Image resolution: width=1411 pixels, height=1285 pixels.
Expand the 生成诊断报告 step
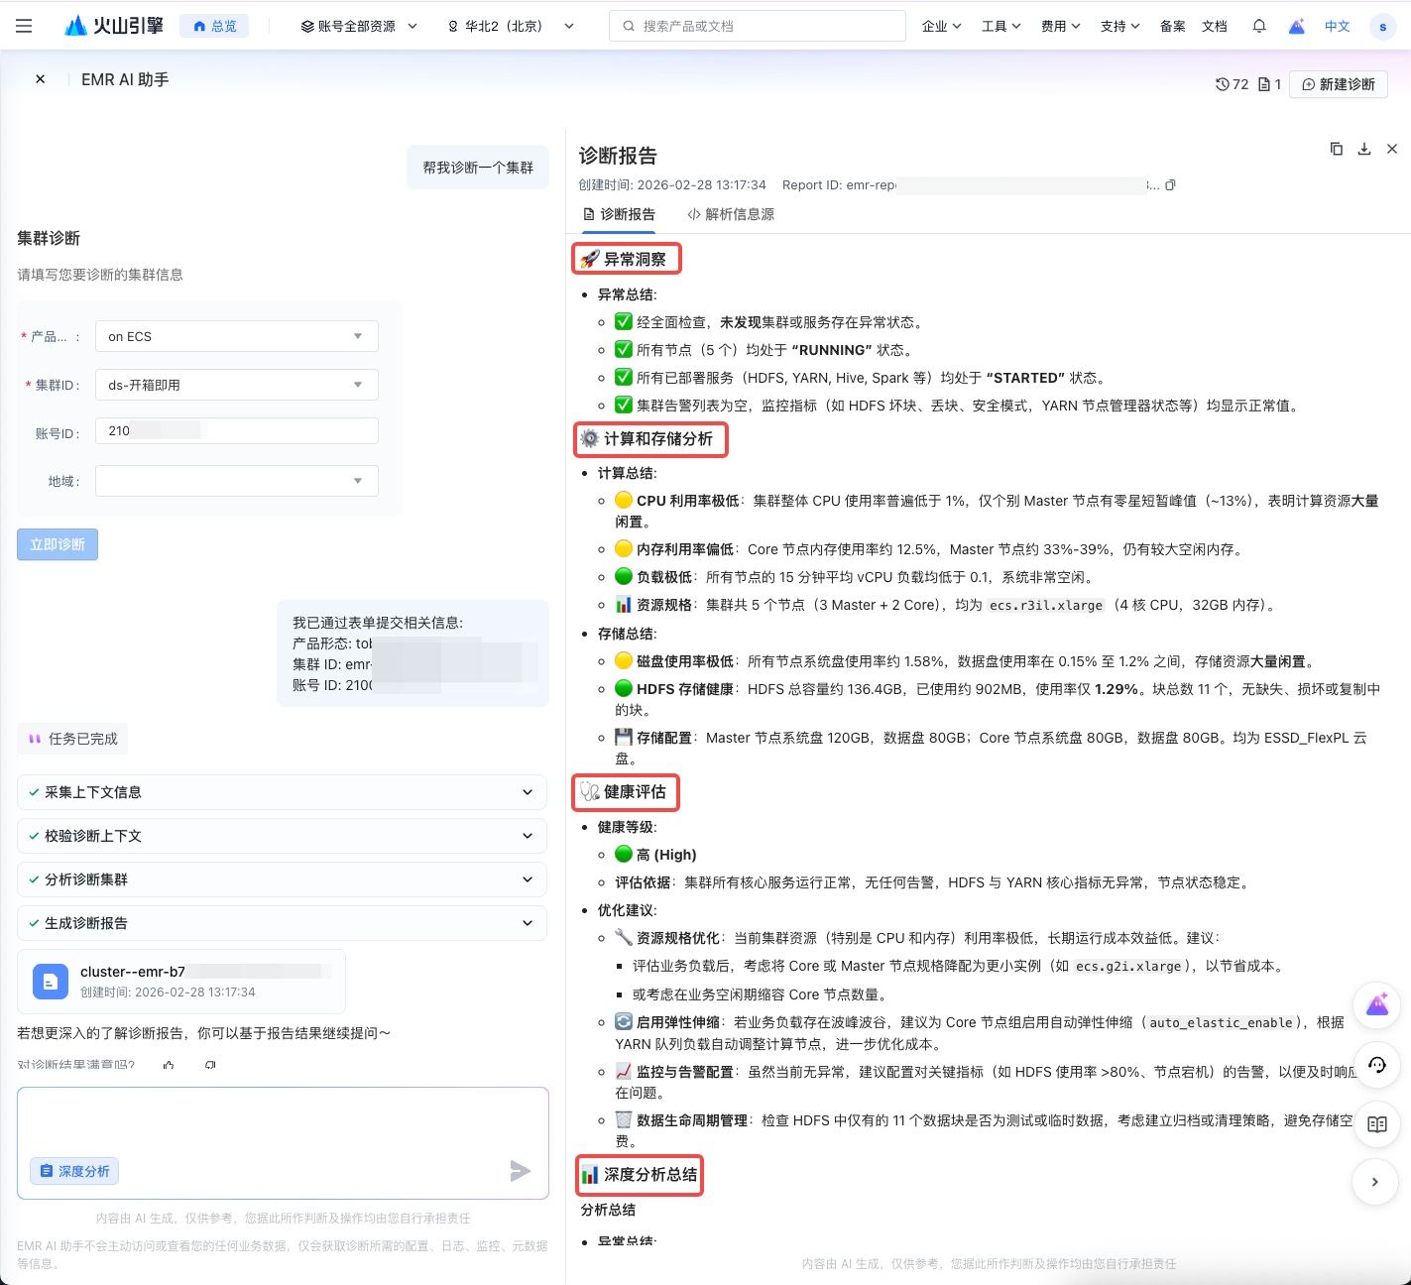tap(283, 923)
